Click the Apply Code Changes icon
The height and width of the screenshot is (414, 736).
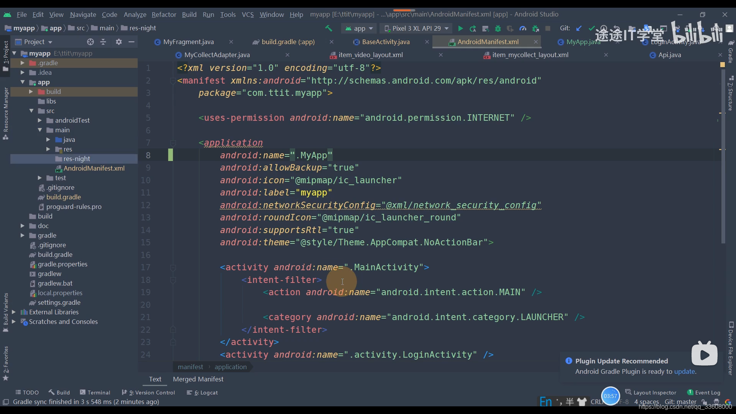pyautogui.click(x=485, y=28)
